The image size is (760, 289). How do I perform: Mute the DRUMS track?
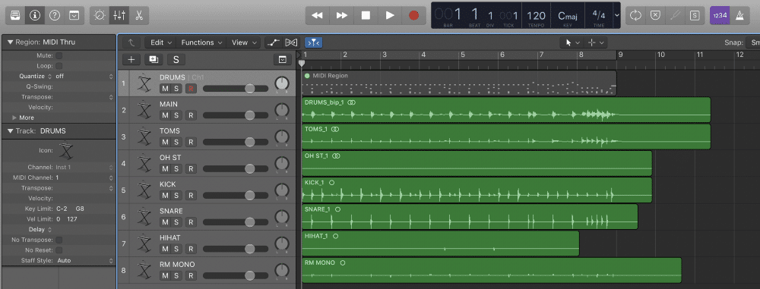click(x=165, y=88)
